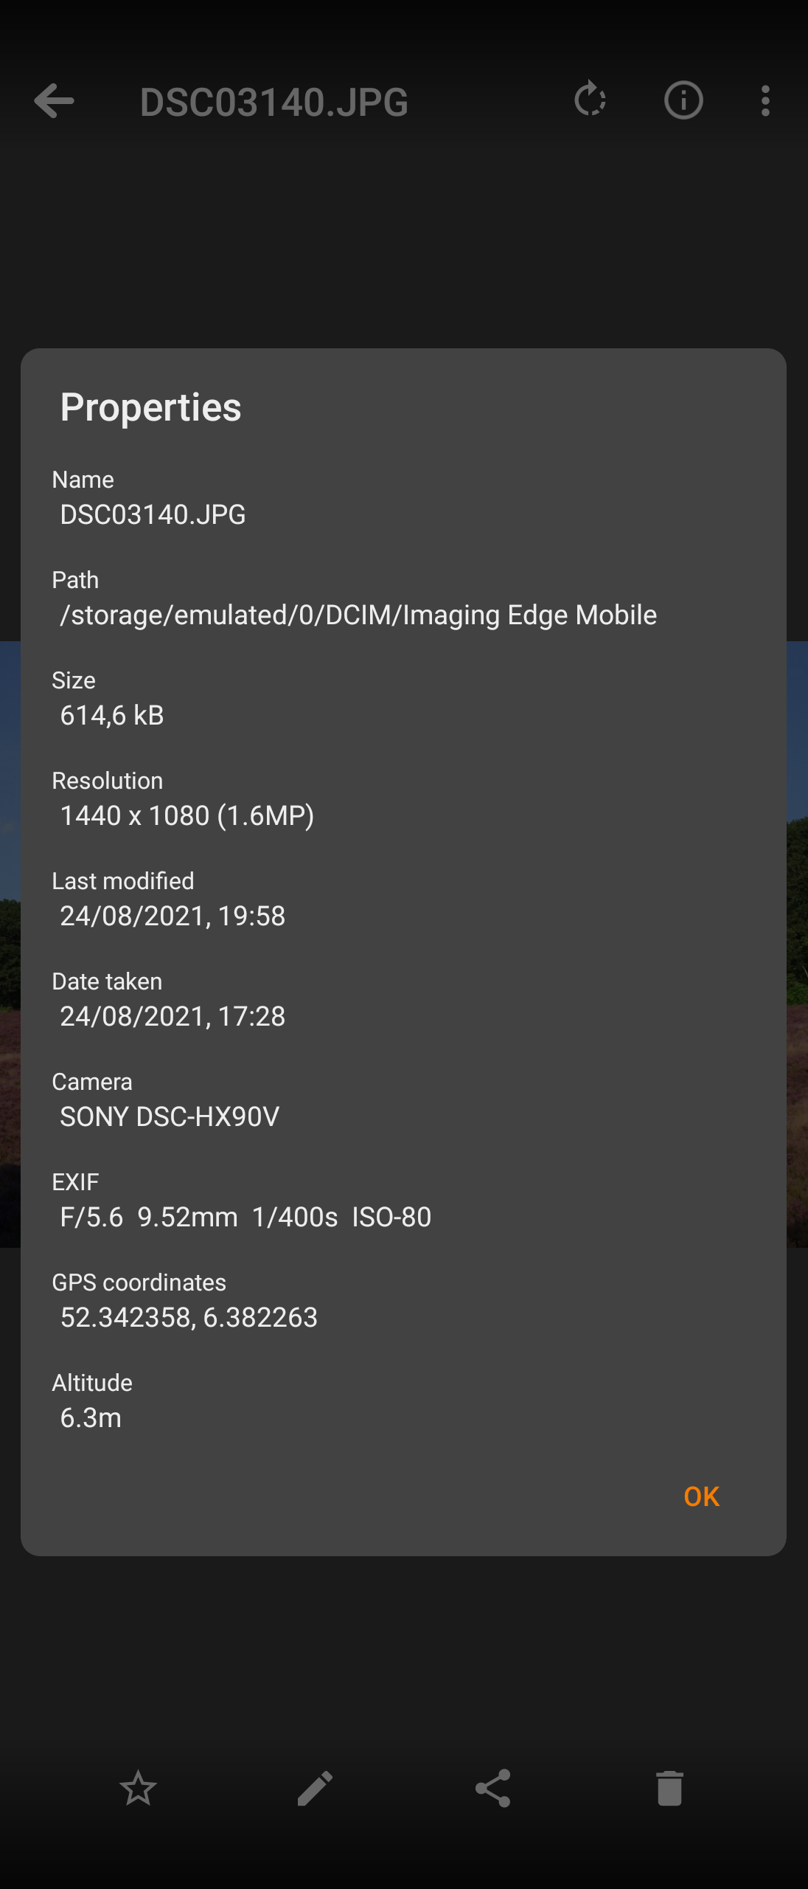Tap the resolution value 1440 x 1080
This screenshot has width=808, height=1889.
pos(187,815)
